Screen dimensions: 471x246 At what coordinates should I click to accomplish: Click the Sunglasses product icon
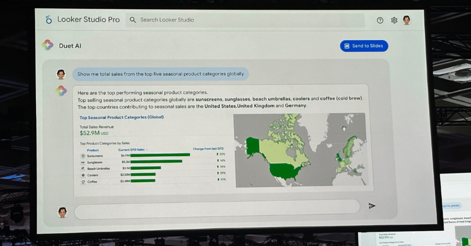[83, 162]
